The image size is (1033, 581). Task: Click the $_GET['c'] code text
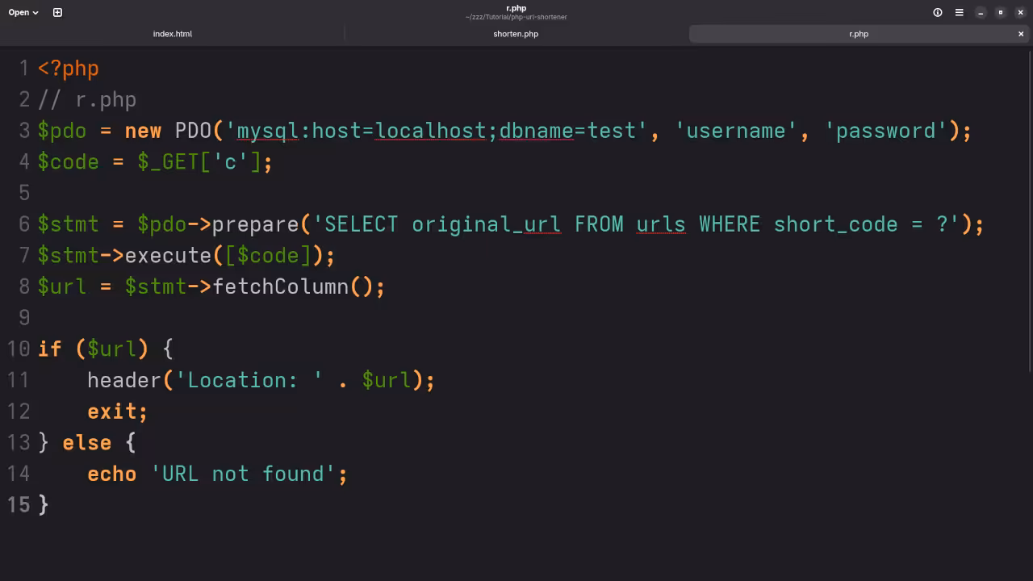pyautogui.click(x=202, y=161)
